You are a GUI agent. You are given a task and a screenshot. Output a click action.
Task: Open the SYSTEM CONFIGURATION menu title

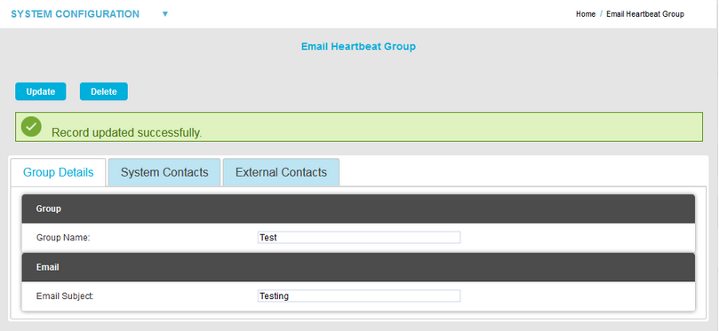[x=76, y=14]
